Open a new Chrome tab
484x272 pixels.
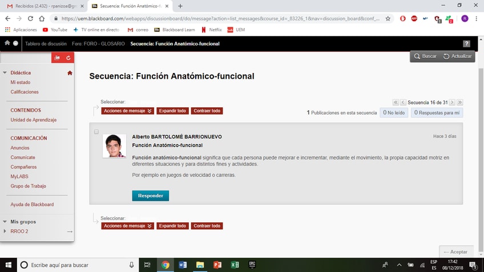click(180, 6)
